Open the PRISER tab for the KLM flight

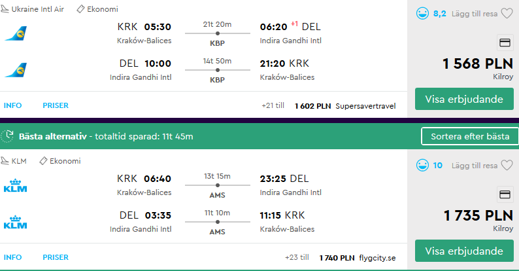tap(56, 257)
